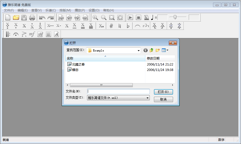
Task: Open the 编辑(E) menu
Action: click(22, 10)
